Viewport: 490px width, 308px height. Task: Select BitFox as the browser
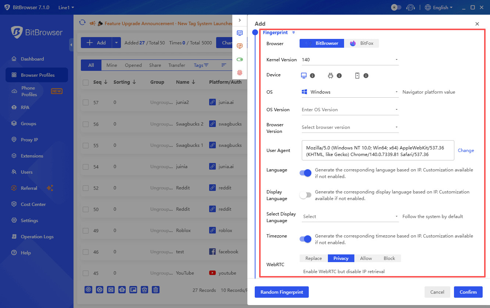[x=361, y=43]
